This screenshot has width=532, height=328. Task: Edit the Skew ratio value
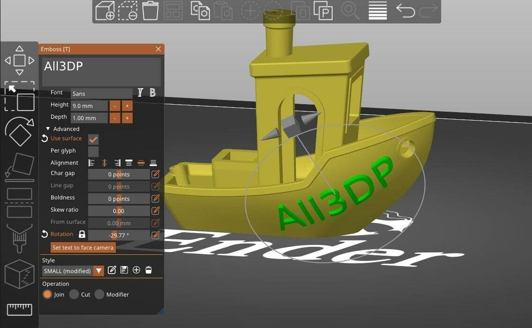click(x=156, y=211)
